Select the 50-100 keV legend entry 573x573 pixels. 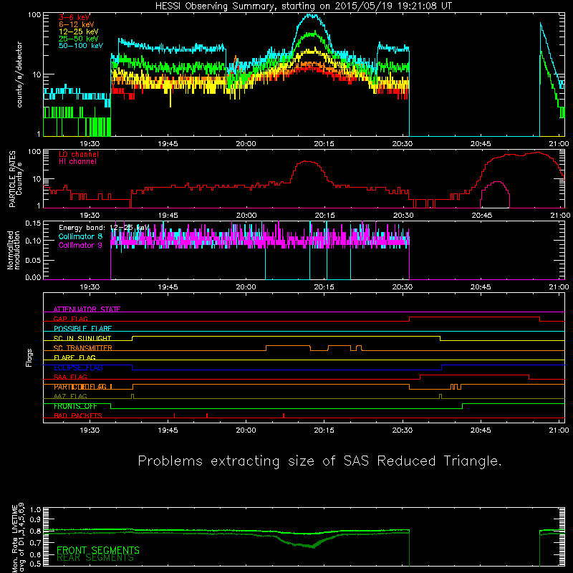81,46
